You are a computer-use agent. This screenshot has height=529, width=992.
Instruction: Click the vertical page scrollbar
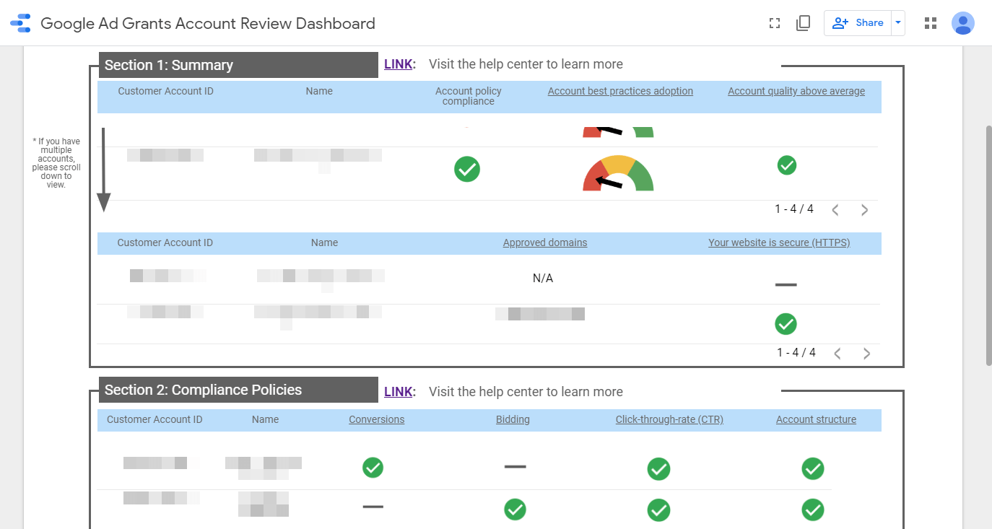point(989,245)
